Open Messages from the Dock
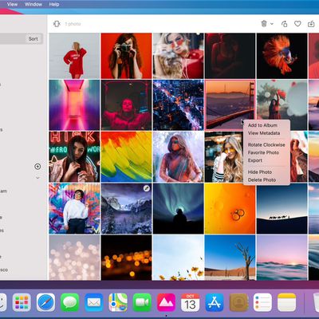 coord(69,302)
